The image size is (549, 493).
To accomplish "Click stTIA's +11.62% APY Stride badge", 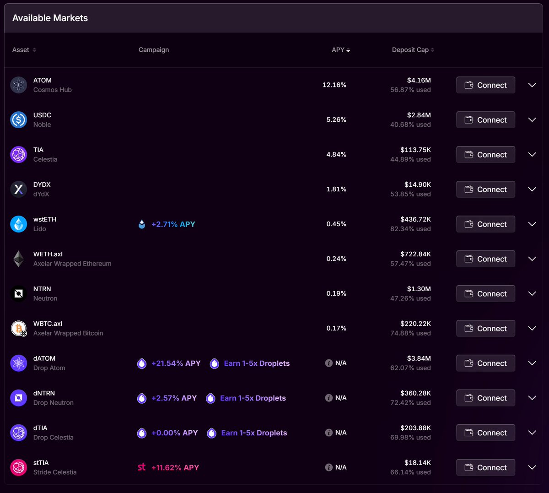I will click(168, 468).
